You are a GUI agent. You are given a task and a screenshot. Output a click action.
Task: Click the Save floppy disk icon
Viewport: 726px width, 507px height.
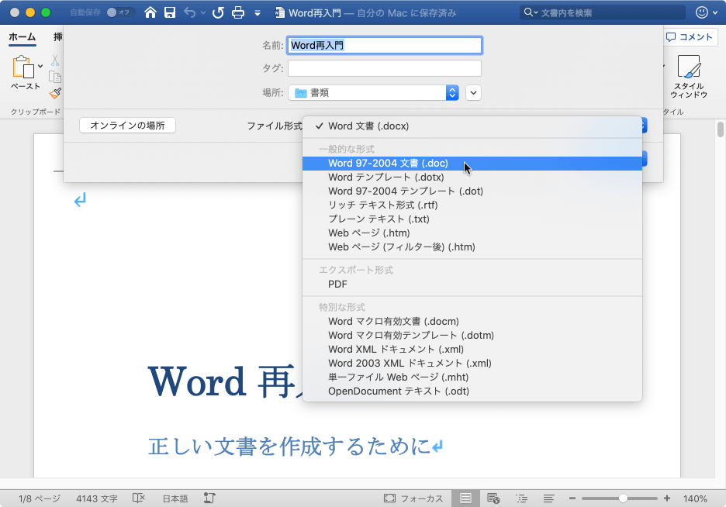[170, 12]
